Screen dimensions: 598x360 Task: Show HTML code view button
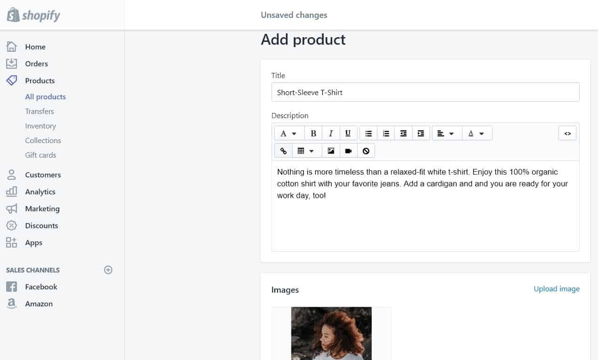point(567,133)
